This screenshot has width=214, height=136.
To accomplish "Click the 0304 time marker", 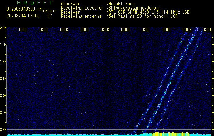I will click(x=84, y=29).
